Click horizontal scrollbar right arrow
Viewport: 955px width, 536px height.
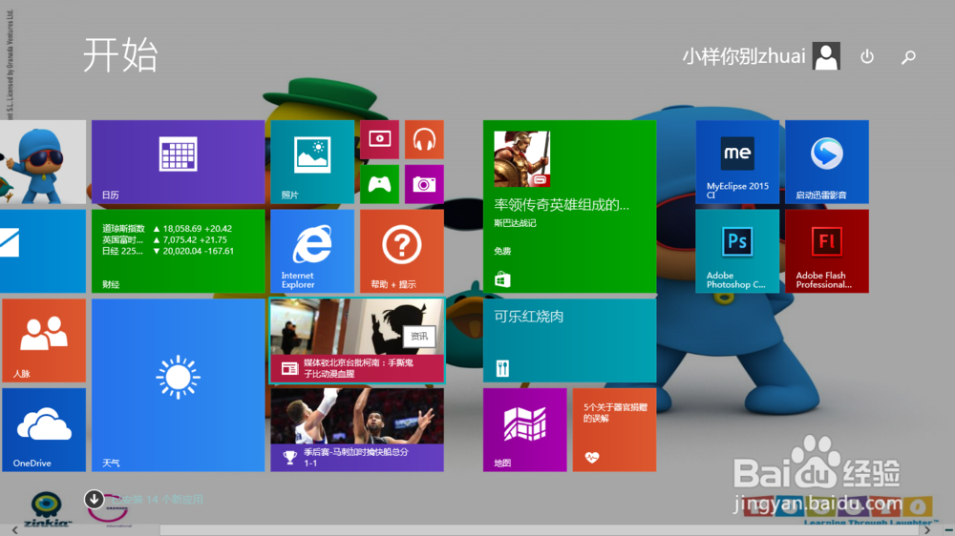click(927, 530)
